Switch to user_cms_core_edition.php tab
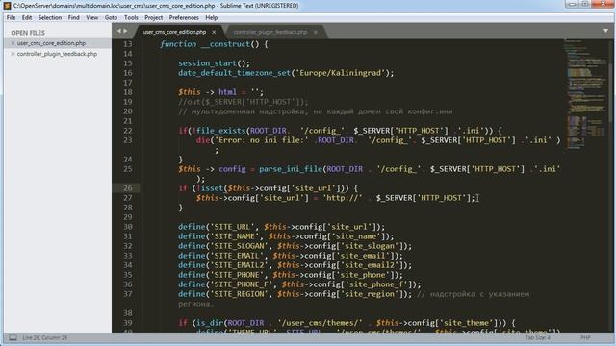Image resolution: width=616 pixels, height=346 pixels. (x=174, y=32)
